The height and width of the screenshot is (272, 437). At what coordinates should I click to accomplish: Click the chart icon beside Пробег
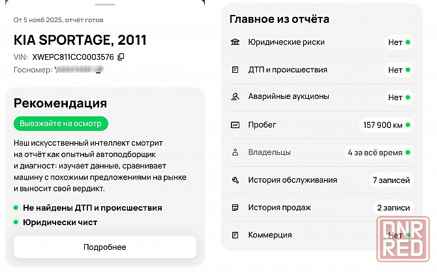(235, 125)
